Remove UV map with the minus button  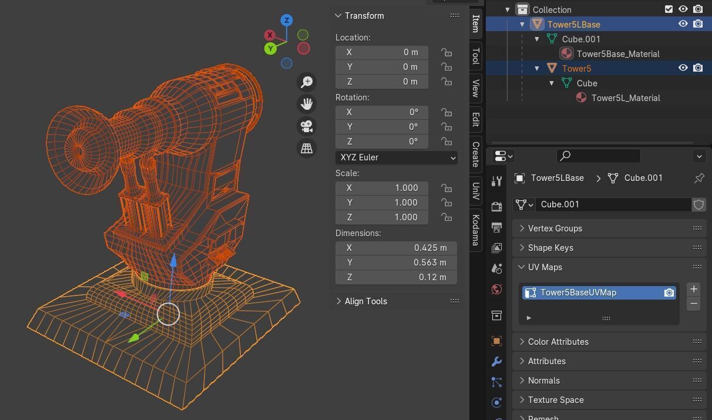693,304
